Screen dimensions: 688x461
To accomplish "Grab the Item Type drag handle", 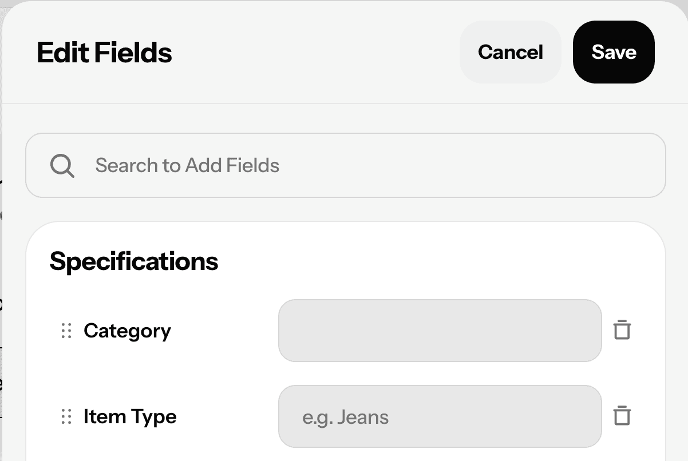I will [x=66, y=416].
